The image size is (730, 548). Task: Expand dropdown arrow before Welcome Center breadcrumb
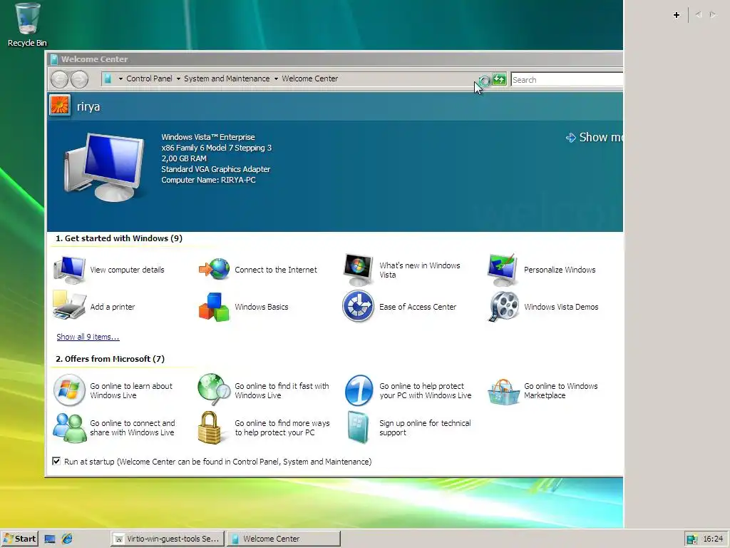(276, 78)
